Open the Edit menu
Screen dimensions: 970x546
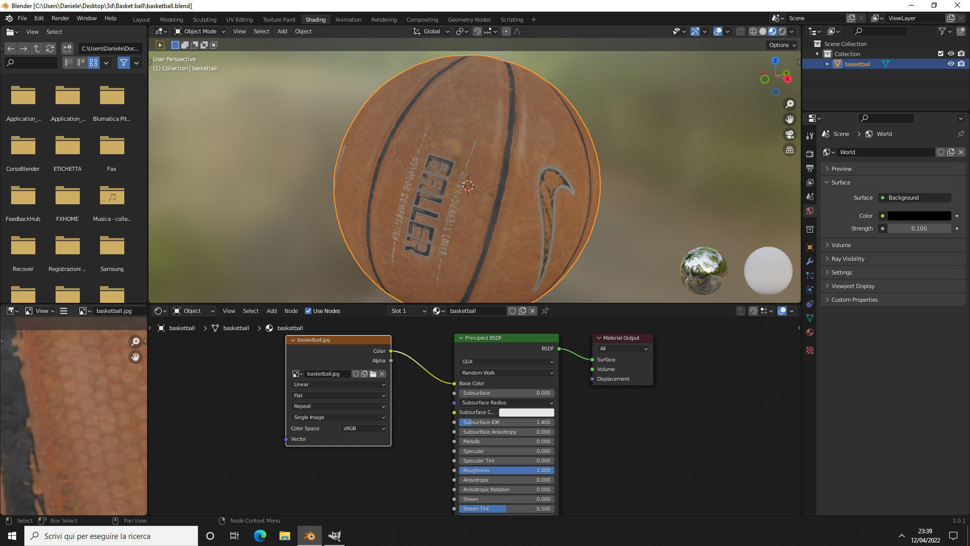click(39, 18)
